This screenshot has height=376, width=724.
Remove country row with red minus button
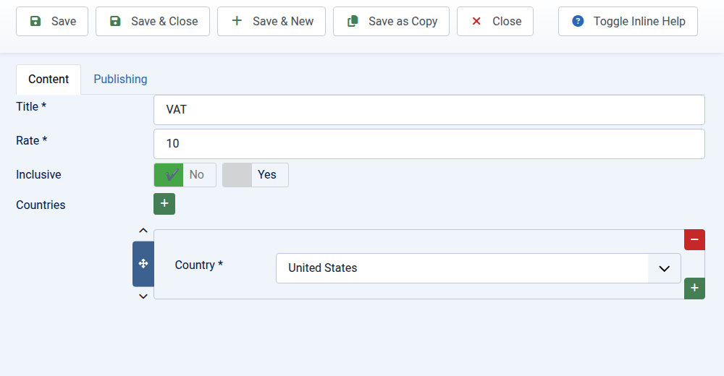pyautogui.click(x=694, y=240)
